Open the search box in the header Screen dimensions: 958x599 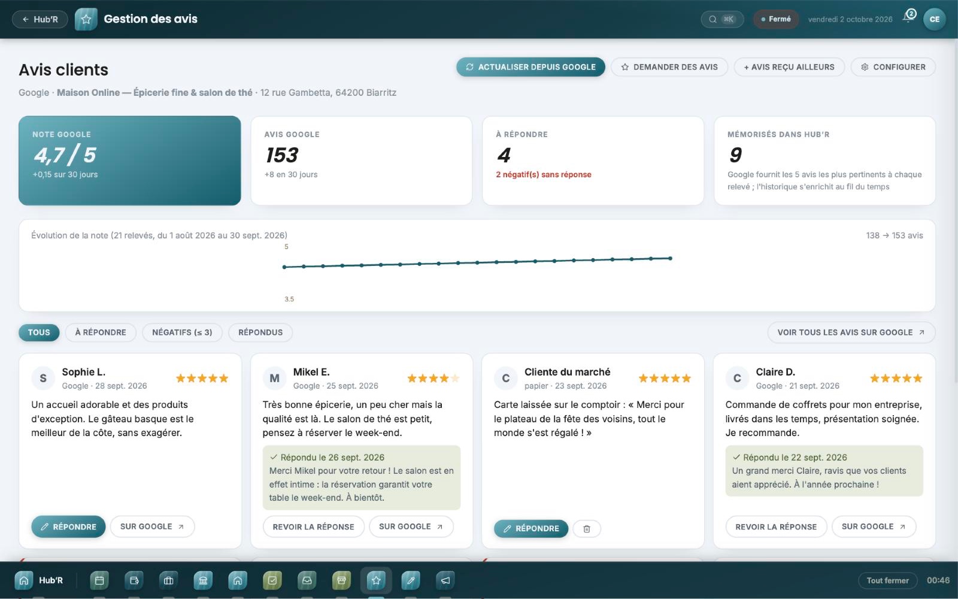pos(722,19)
